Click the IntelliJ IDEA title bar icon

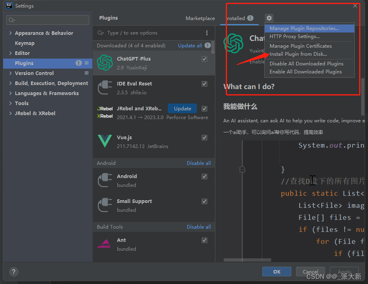(9, 6)
